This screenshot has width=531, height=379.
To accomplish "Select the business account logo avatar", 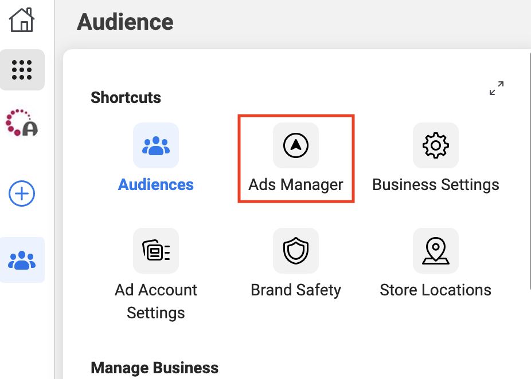I will point(22,123).
